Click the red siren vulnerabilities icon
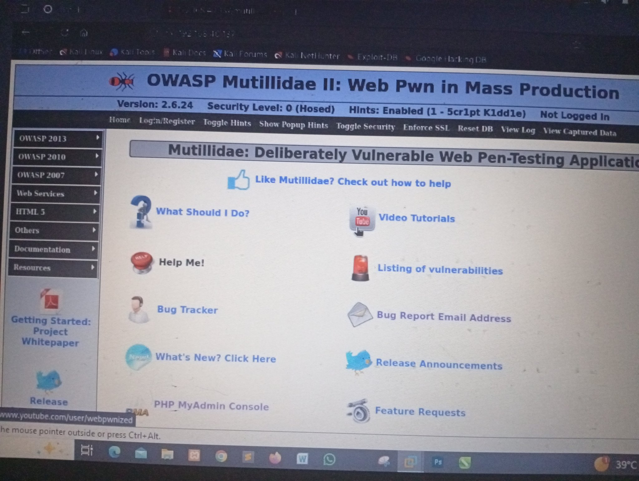The height and width of the screenshot is (481, 639). point(360,268)
